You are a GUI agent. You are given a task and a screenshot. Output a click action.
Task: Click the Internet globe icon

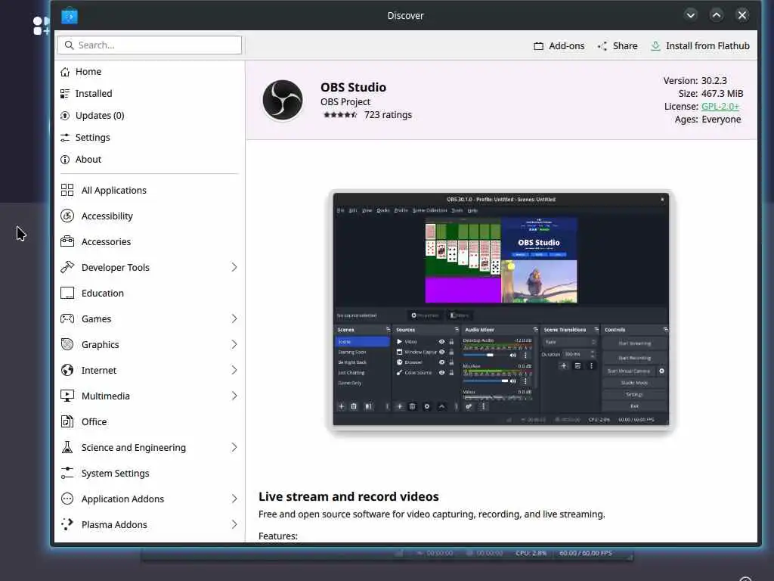[67, 370]
